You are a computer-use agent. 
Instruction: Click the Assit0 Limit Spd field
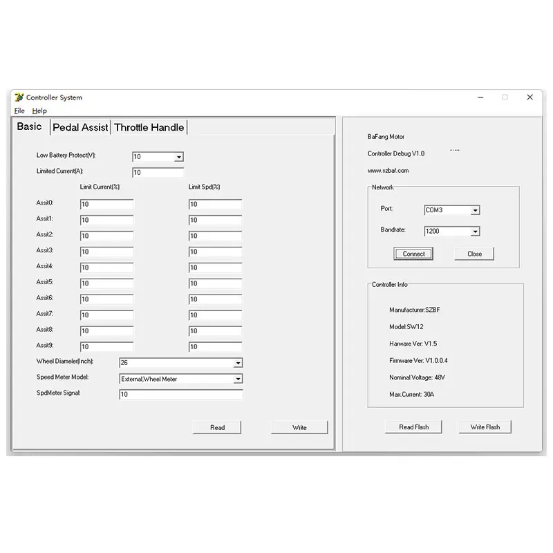point(215,204)
